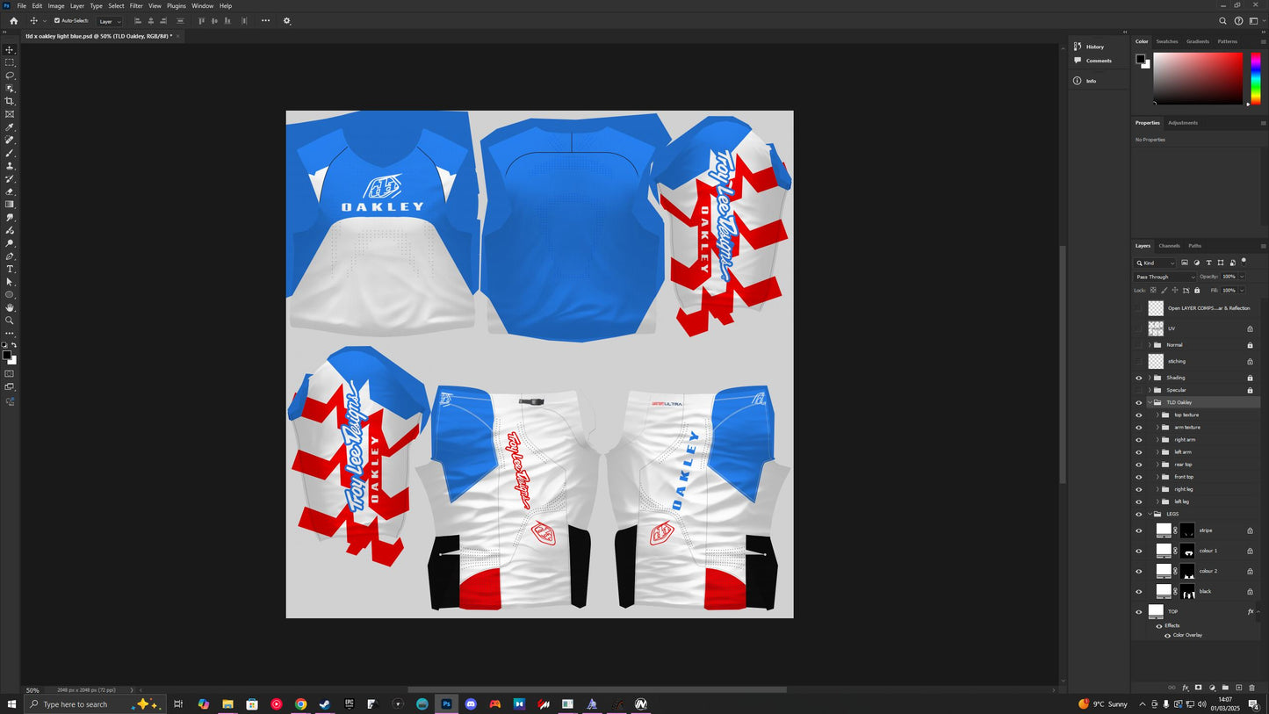Select the Zoom tool

tap(10, 320)
